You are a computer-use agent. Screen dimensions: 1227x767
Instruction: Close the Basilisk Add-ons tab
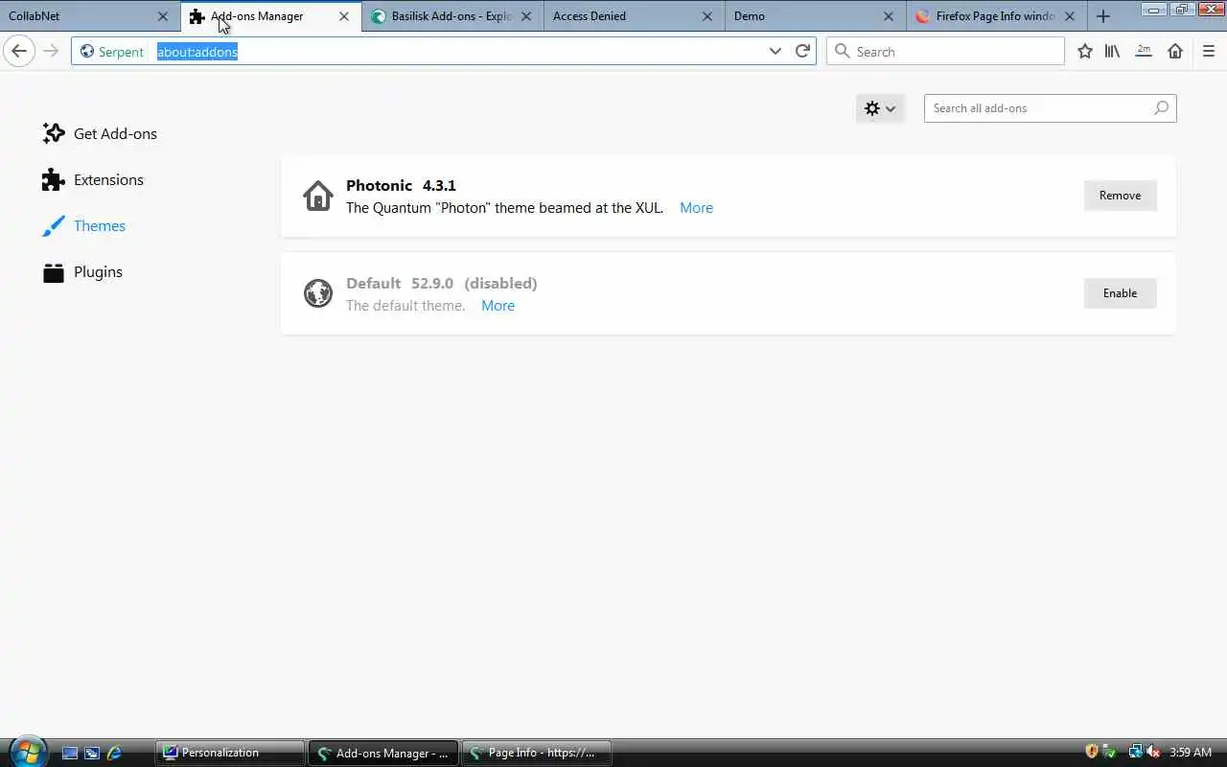point(525,16)
